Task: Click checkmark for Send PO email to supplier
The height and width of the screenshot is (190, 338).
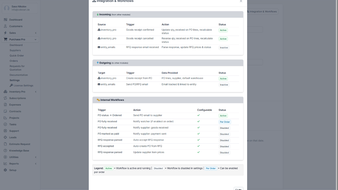Action: click(199, 115)
